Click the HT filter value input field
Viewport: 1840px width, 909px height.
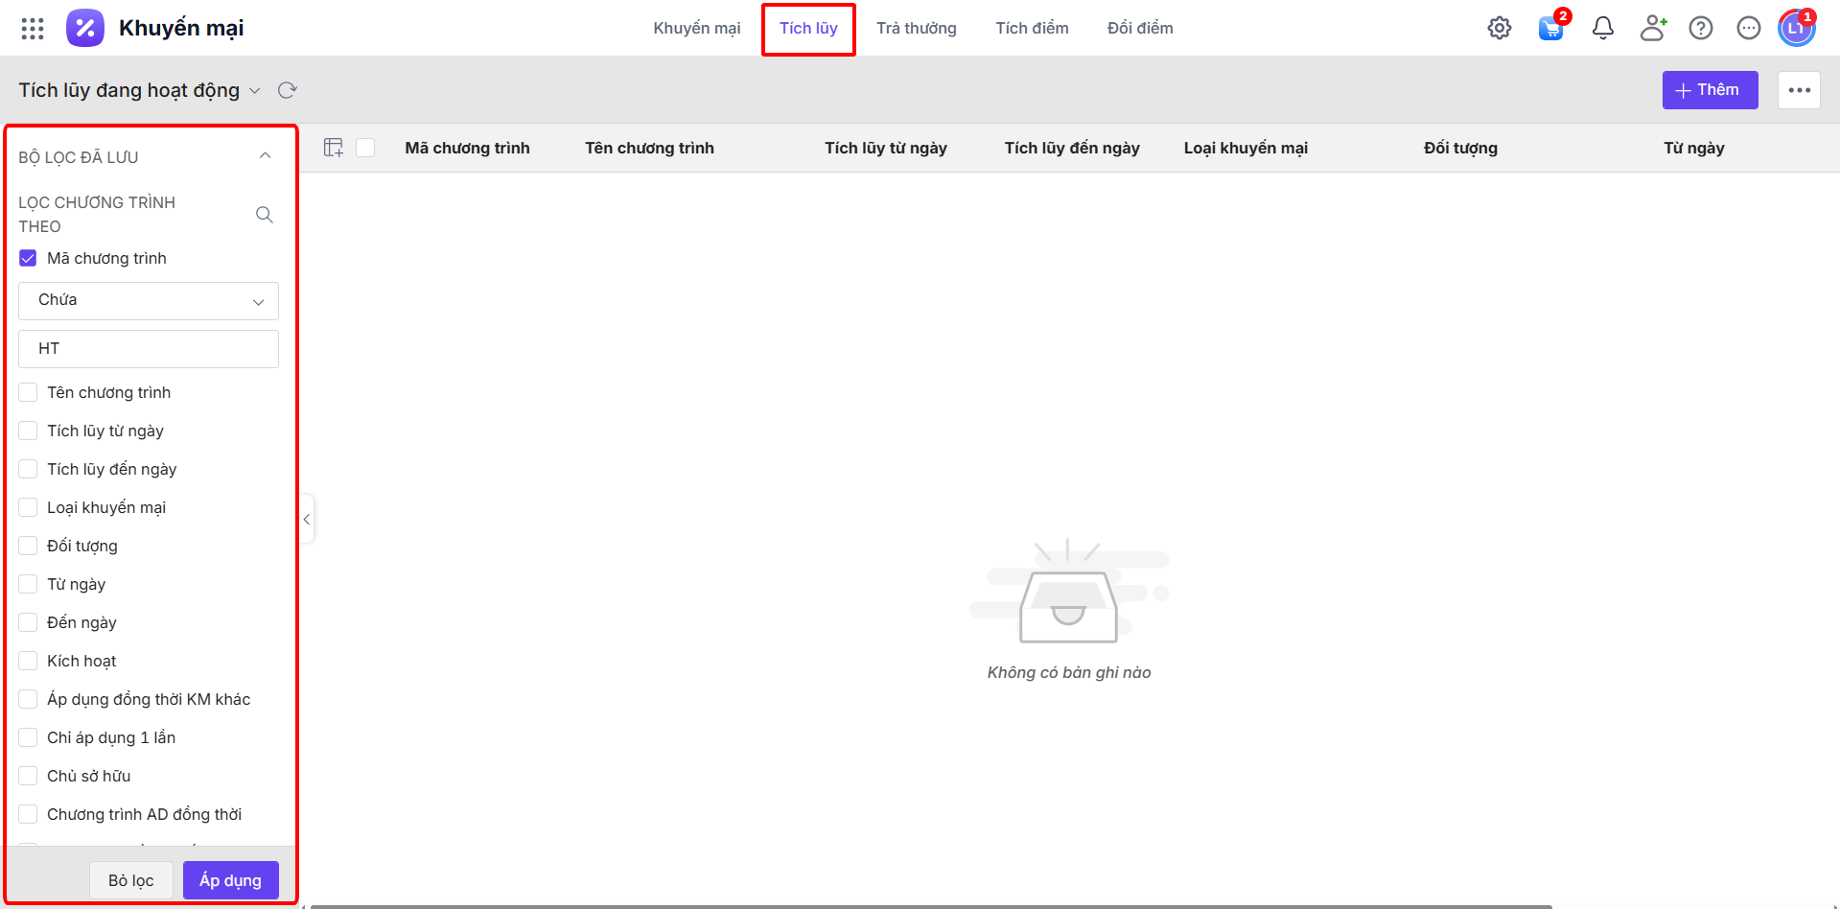(x=149, y=349)
